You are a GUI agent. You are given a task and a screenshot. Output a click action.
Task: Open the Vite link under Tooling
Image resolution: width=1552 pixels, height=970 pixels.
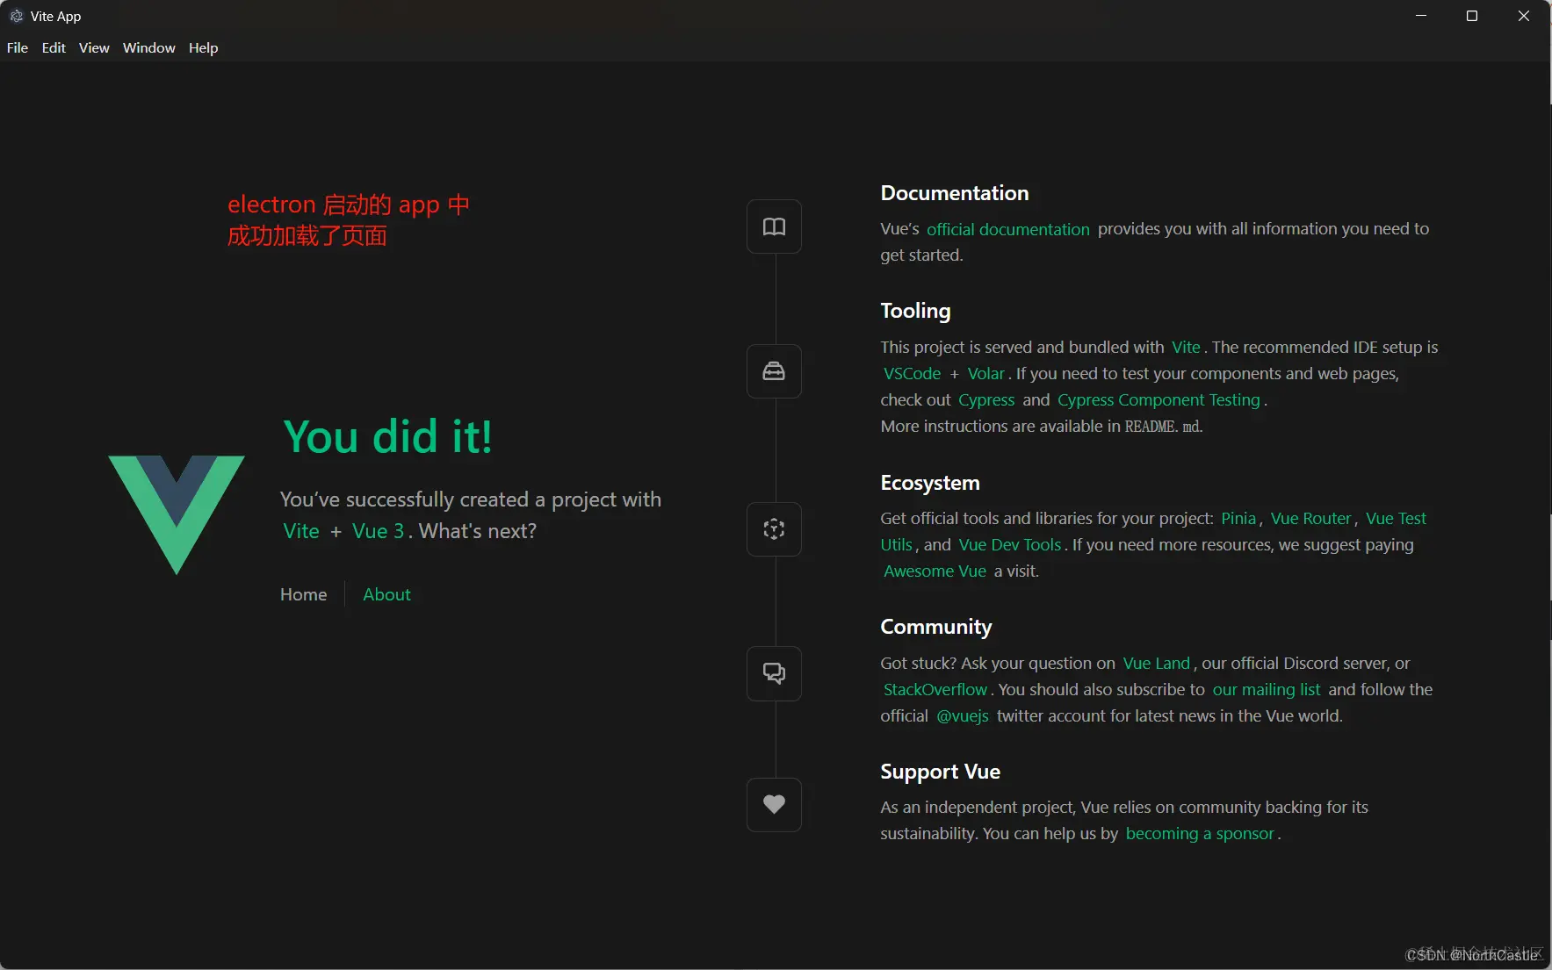1186,347
